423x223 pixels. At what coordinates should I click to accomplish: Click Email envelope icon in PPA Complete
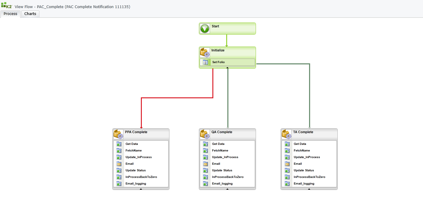click(119, 164)
